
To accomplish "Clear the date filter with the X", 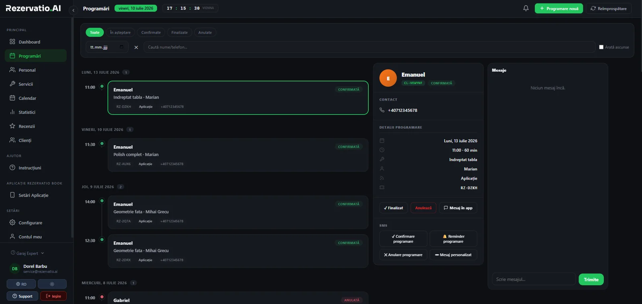I will pyautogui.click(x=136, y=47).
